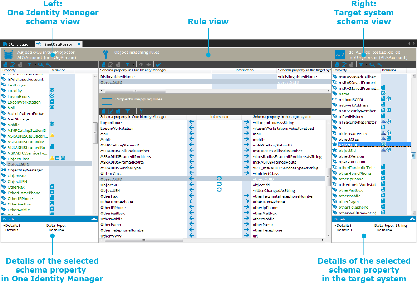Viewport: 417px width, 284px height.
Task: Select the Locality property in the left schema list
Action: (15, 91)
